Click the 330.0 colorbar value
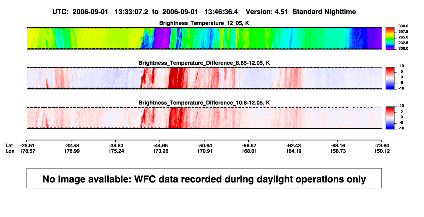Viewport: 424px width, 217px height. [x=403, y=26]
